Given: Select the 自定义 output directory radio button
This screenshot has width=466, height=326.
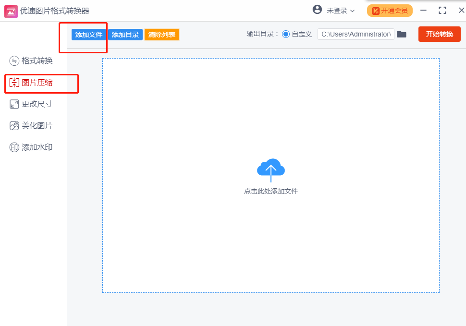Looking at the screenshot, I should click(x=286, y=34).
